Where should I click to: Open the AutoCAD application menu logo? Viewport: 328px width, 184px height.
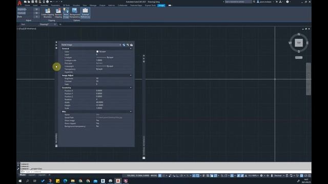click(x=19, y=3)
